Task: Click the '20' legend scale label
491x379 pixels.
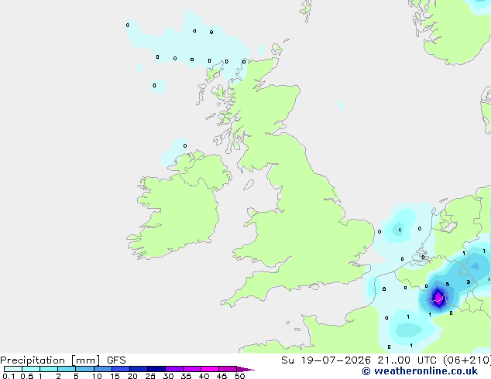Action: [132, 376]
